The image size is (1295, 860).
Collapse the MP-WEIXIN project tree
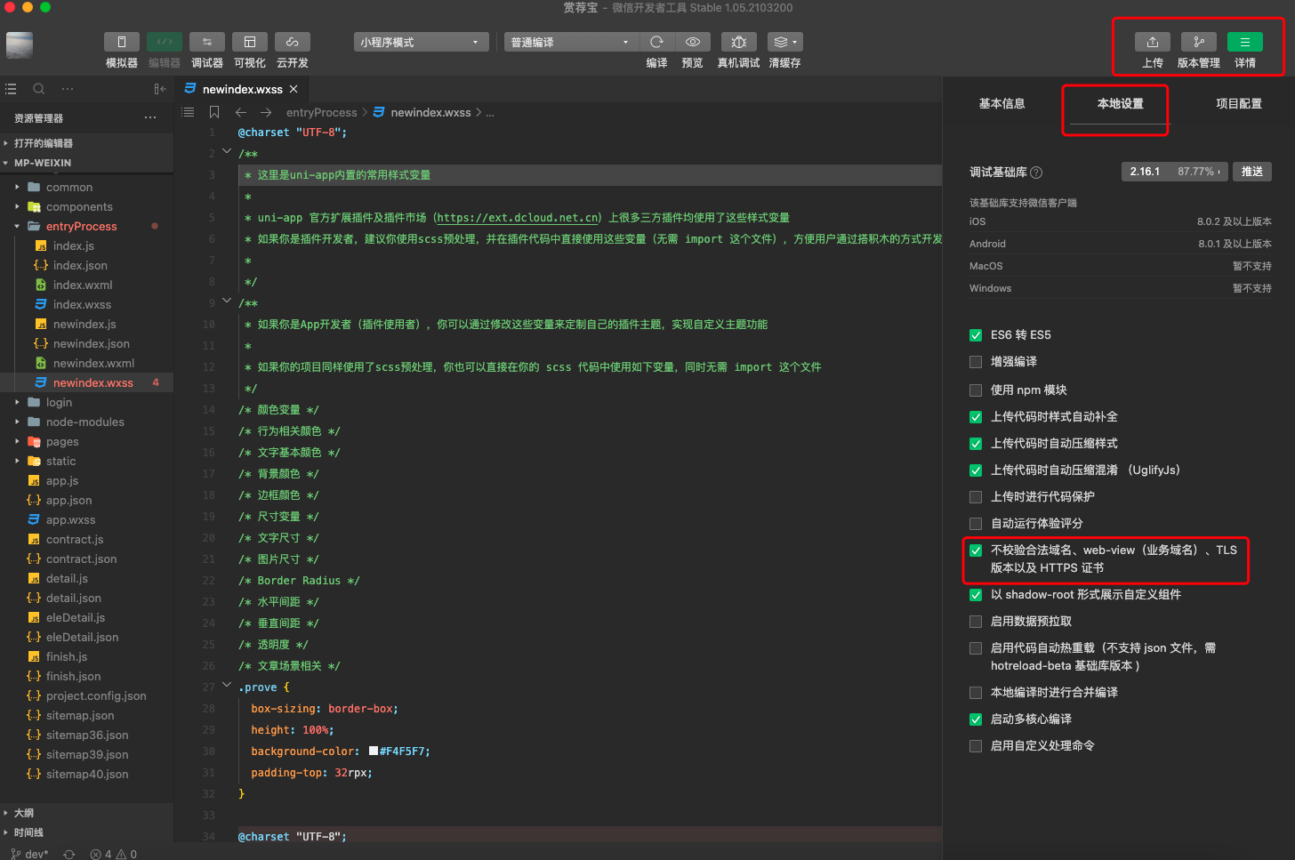[x=86, y=163]
